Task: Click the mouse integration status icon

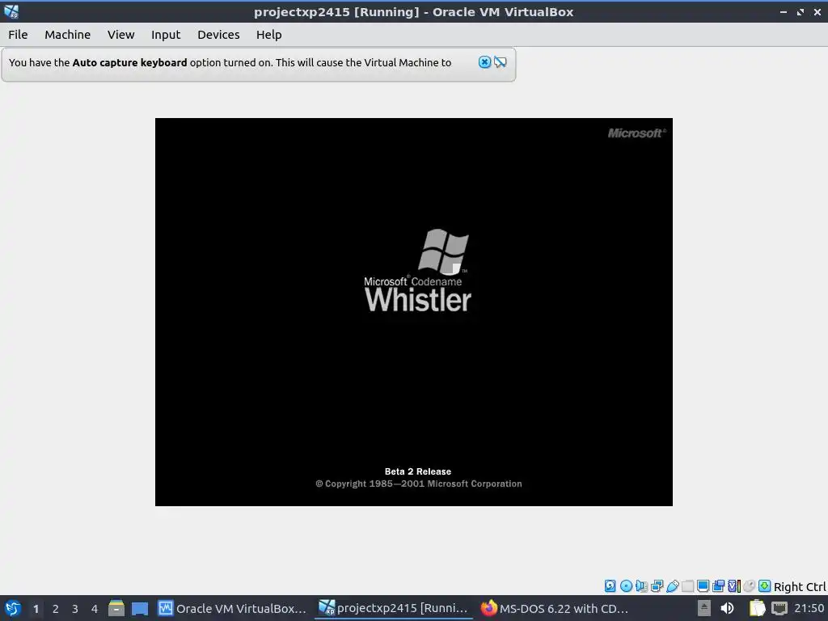Action: (749, 585)
